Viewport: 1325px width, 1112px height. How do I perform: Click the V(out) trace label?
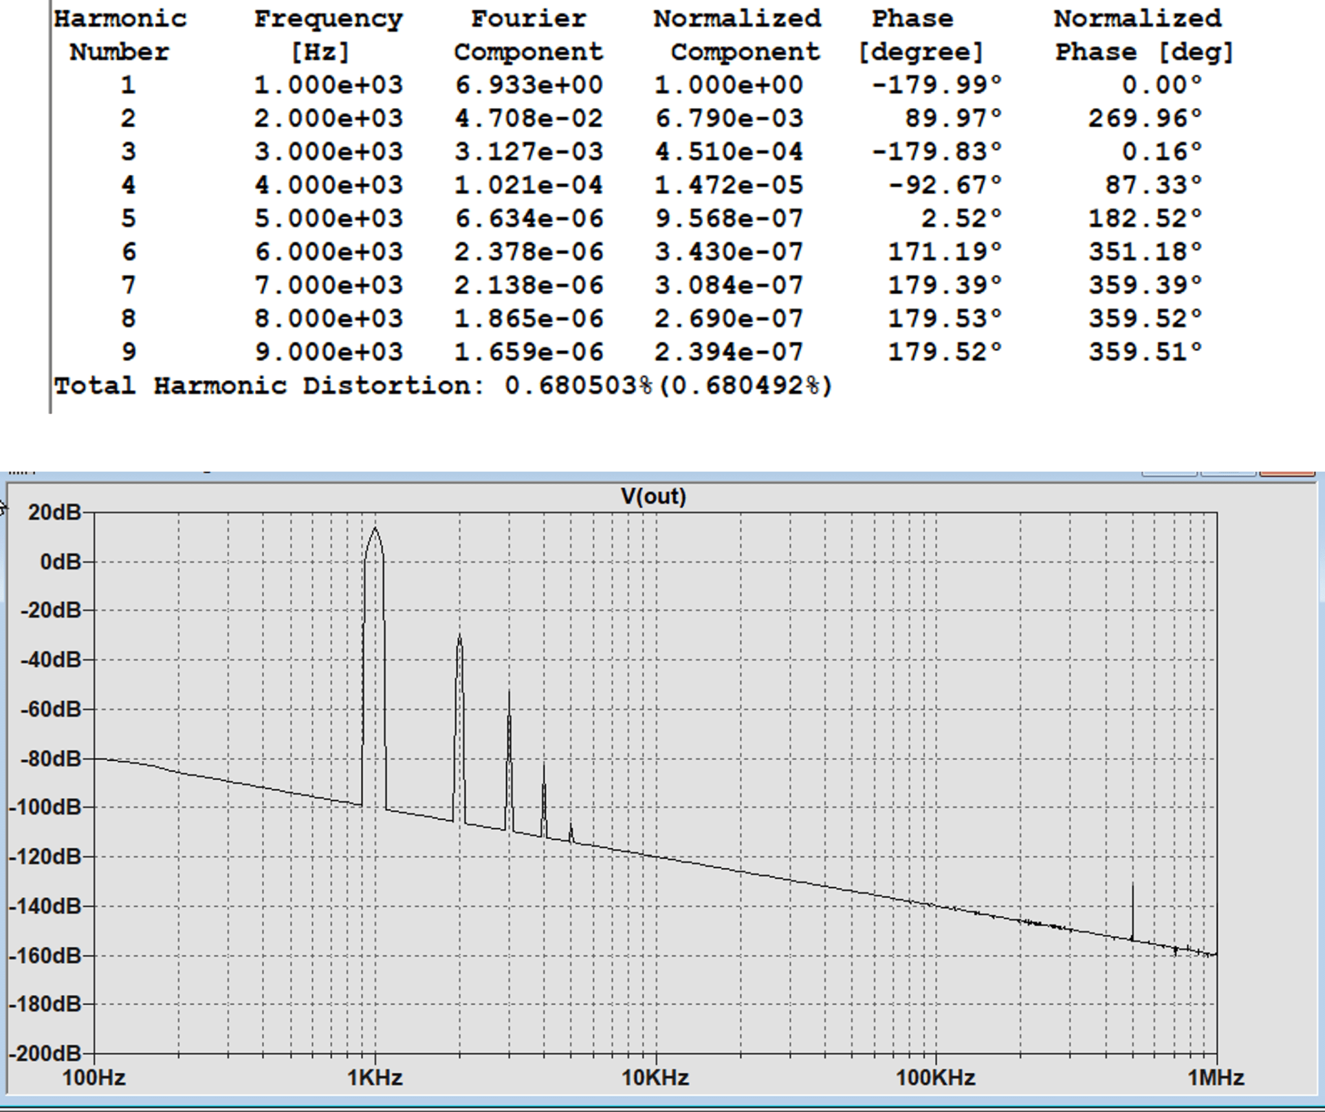point(653,496)
